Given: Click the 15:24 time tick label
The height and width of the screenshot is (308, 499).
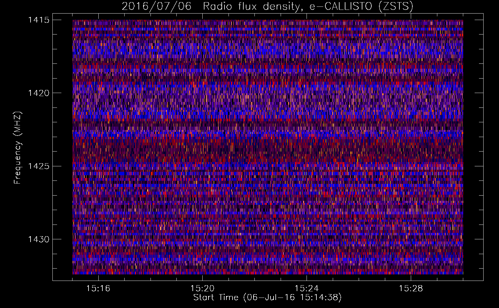Looking at the screenshot, I should [307, 288].
